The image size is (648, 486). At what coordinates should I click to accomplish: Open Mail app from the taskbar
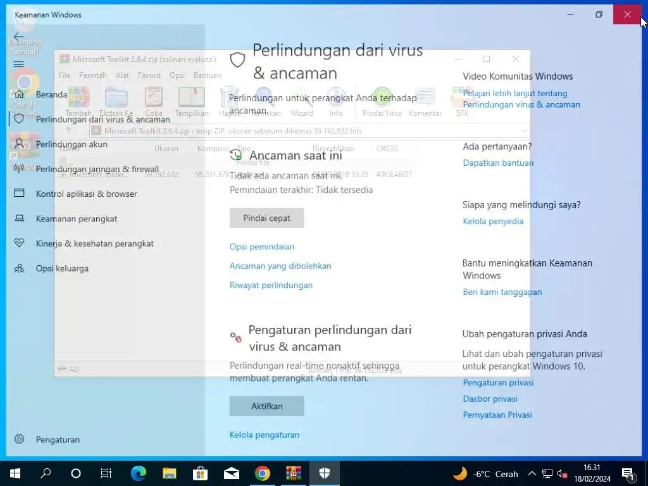tap(232, 473)
